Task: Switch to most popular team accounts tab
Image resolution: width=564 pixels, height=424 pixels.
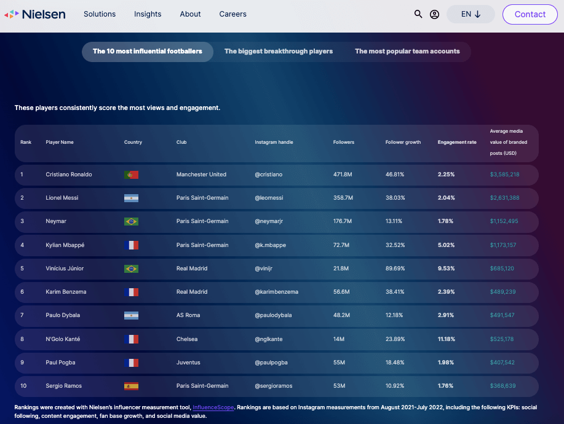Action: click(x=407, y=52)
